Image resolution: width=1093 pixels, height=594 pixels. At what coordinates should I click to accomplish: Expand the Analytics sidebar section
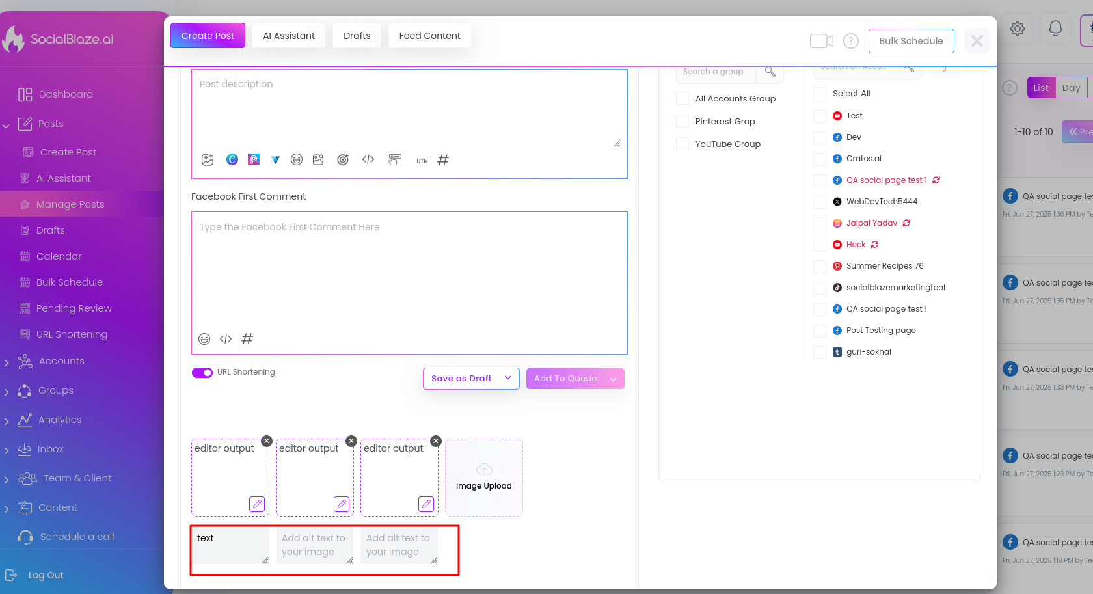[x=7, y=421]
